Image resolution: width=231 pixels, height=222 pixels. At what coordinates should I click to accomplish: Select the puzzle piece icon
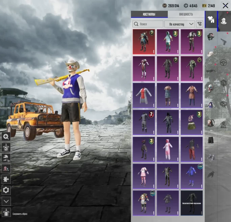(6, 179)
